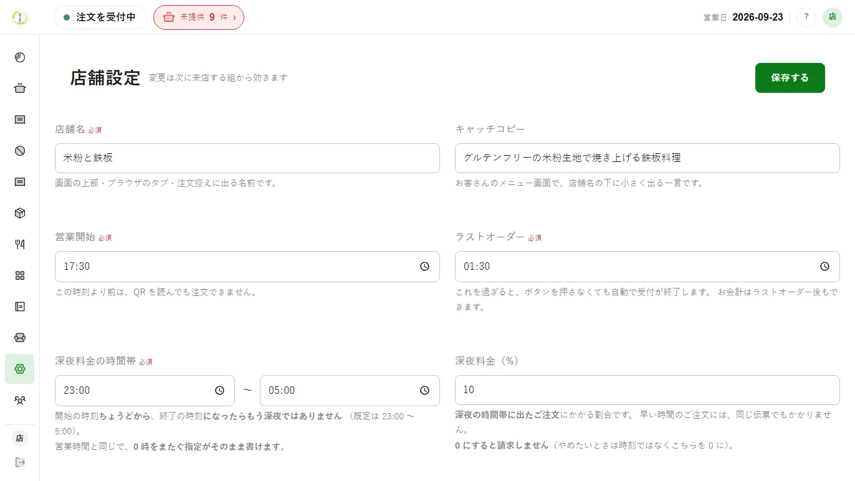Click the 店 avatar at sidebar bottom

point(20,439)
